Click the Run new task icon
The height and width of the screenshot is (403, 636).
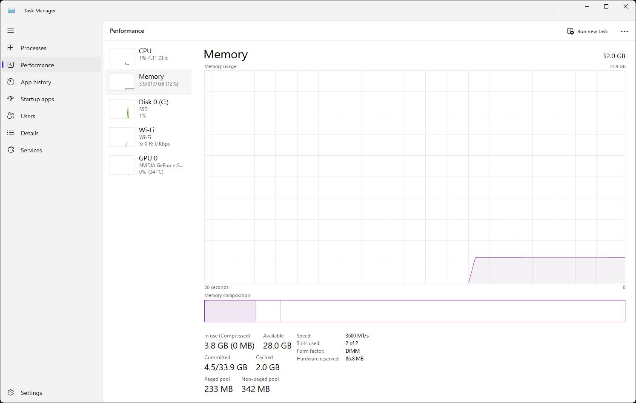[570, 31]
